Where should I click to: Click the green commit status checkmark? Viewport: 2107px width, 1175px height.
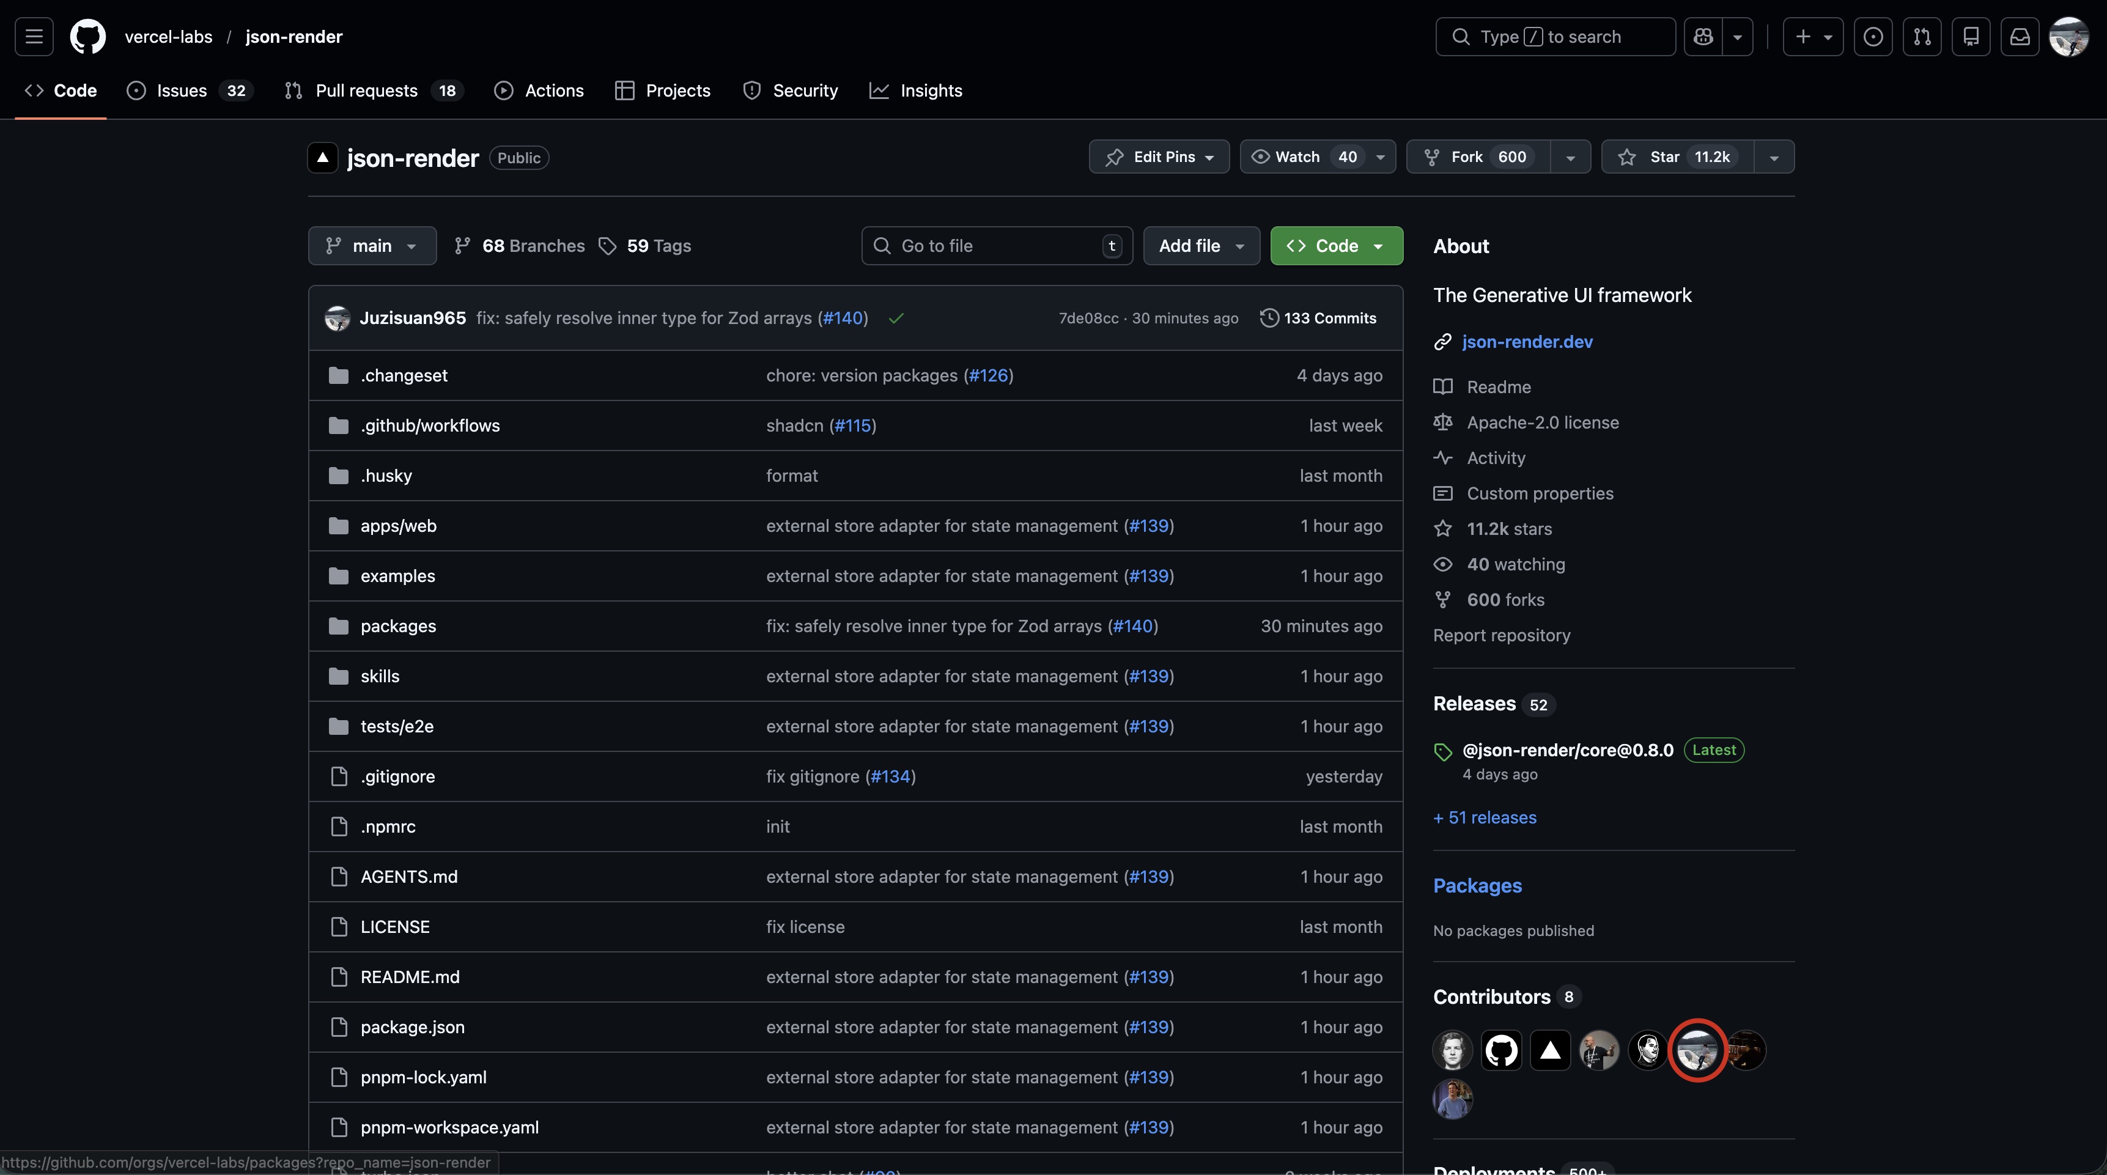point(896,318)
